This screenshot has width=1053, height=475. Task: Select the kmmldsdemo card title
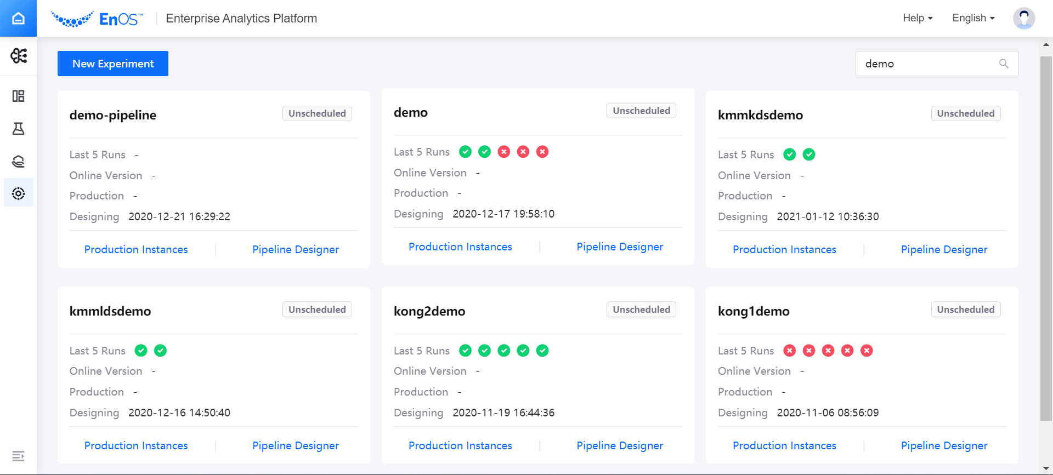110,311
